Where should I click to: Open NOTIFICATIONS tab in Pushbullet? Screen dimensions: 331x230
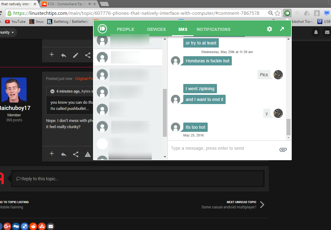click(214, 29)
